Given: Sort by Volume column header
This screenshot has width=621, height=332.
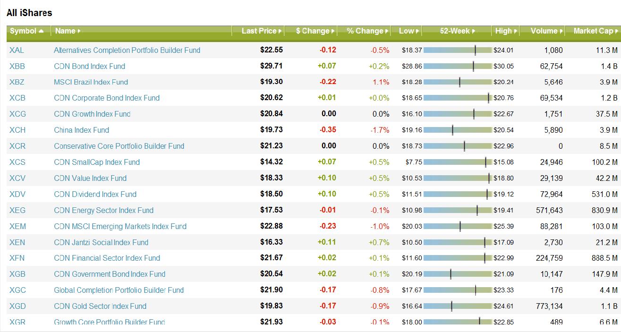Looking at the screenshot, I should [x=546, y=31].
